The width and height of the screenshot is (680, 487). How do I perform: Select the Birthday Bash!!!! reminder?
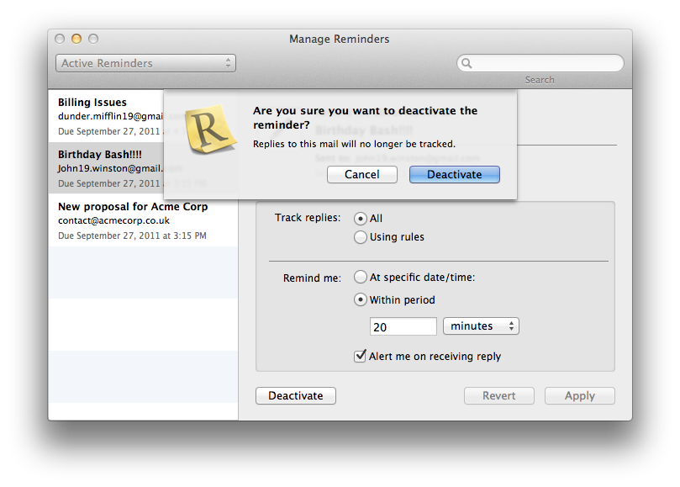(106, 168)
